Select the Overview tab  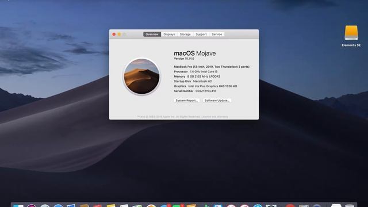pos(152,34)
